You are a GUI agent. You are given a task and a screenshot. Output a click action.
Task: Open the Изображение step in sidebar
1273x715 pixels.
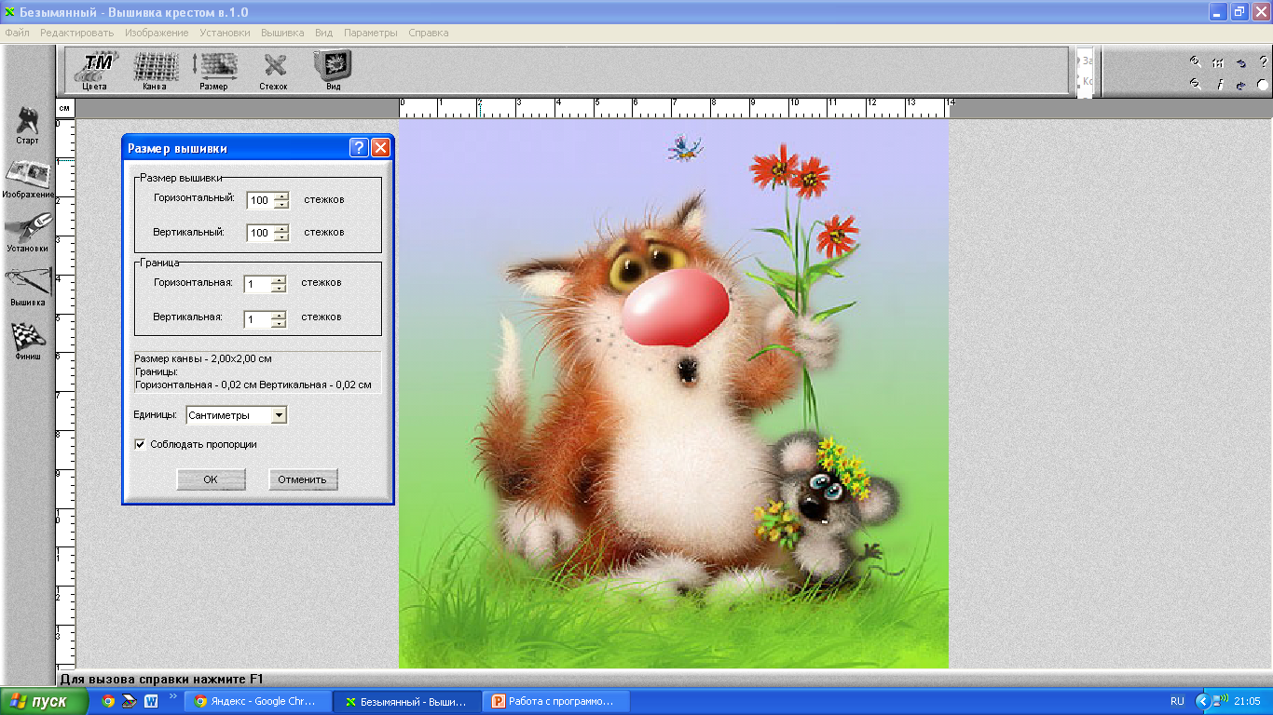[x=28, y=180]
